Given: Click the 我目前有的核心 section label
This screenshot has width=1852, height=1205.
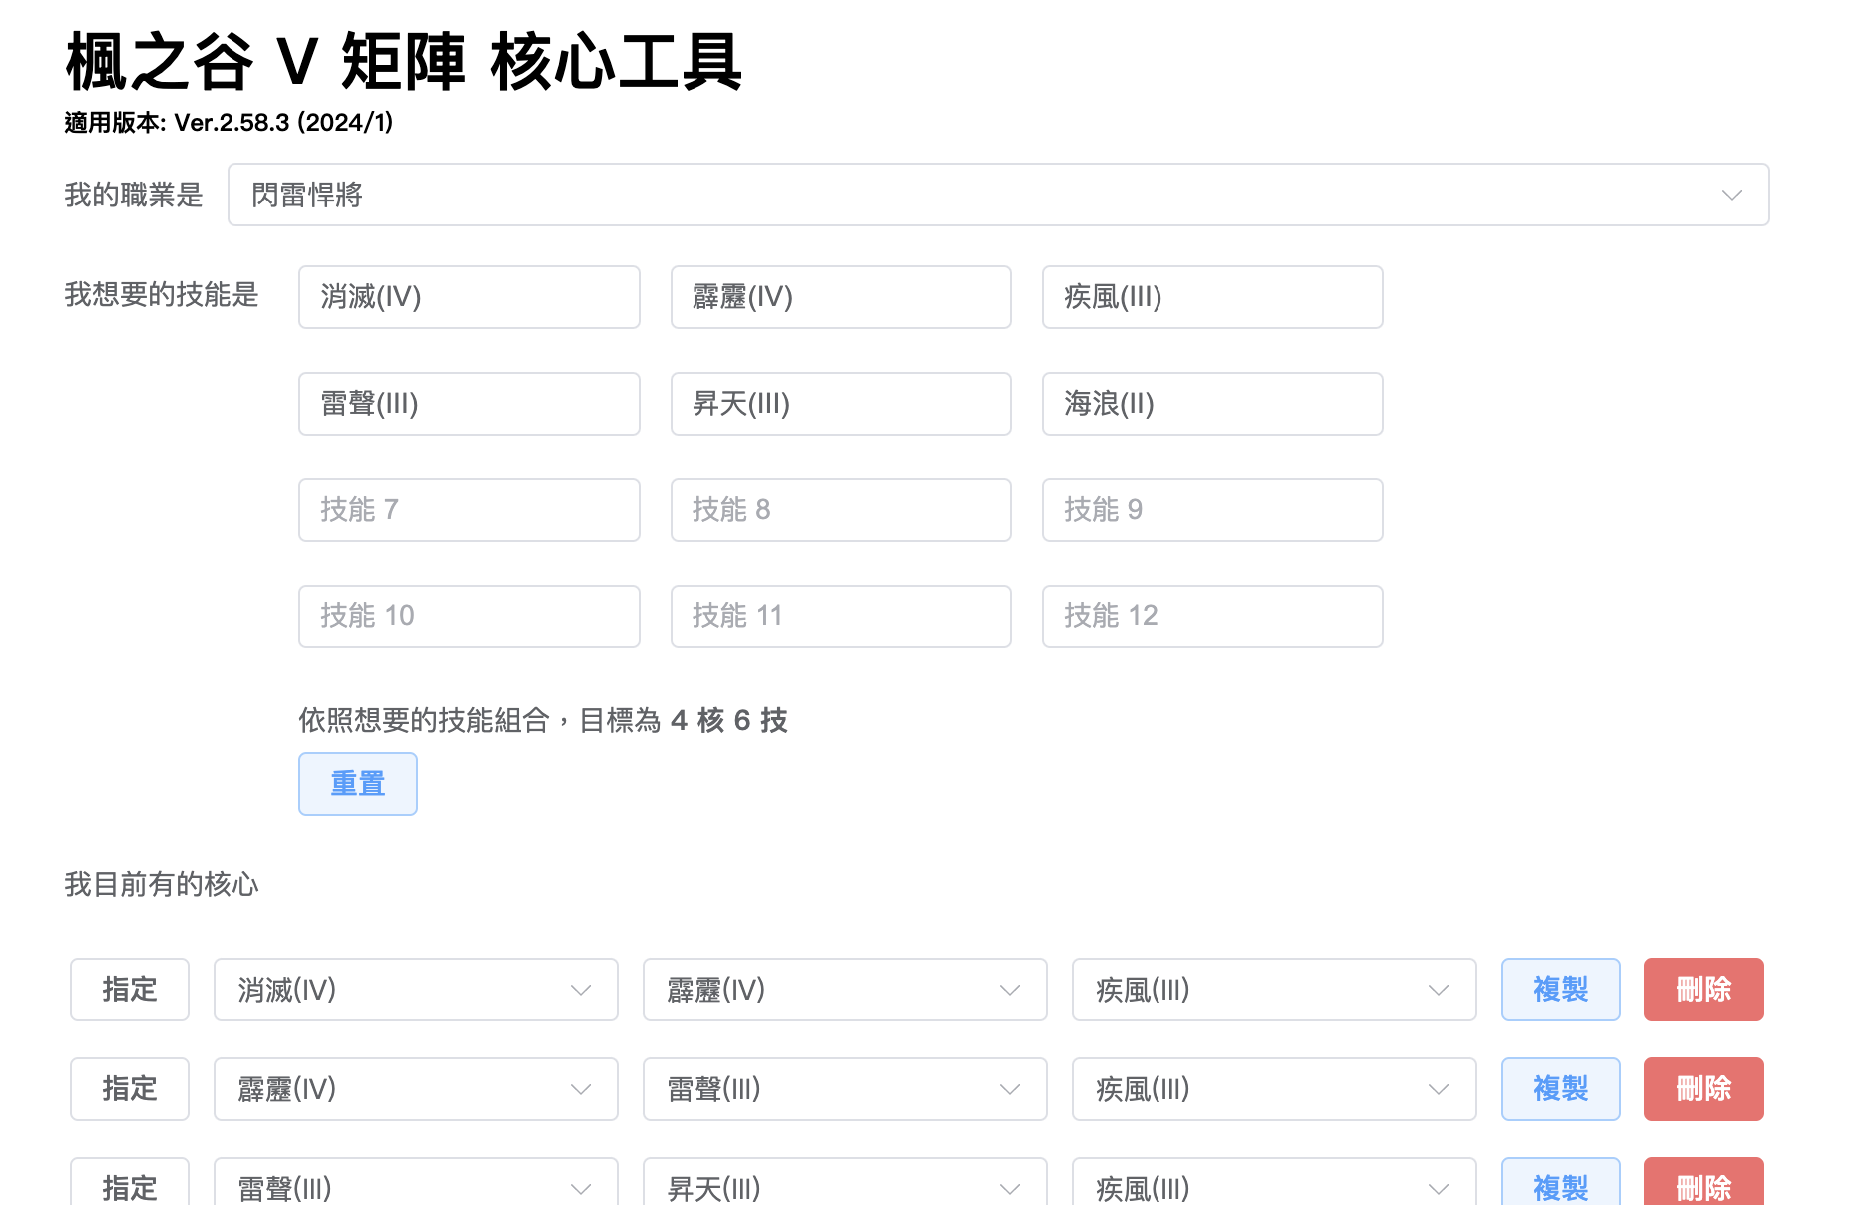Looking at the screenshot, I should 162,884.
